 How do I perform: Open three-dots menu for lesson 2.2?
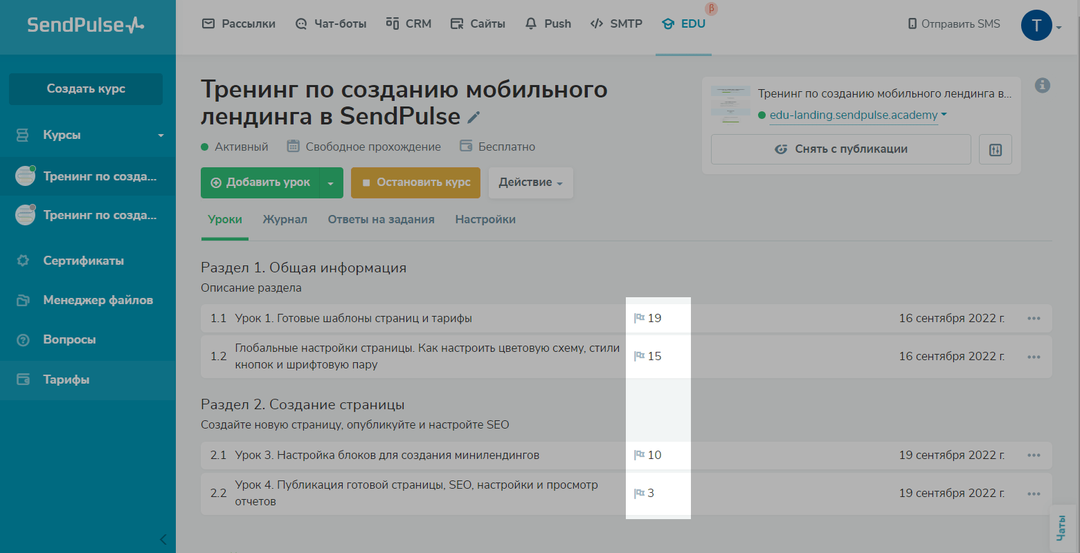pos(1034,494)
